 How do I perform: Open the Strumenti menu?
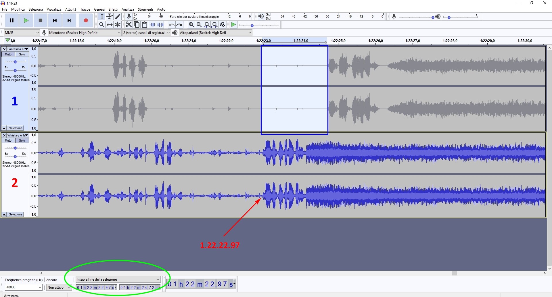click(x=145, y=9)
